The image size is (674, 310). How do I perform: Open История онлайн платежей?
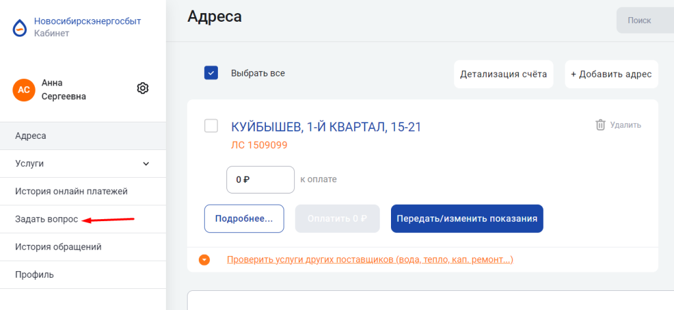(x=71, y=192)
